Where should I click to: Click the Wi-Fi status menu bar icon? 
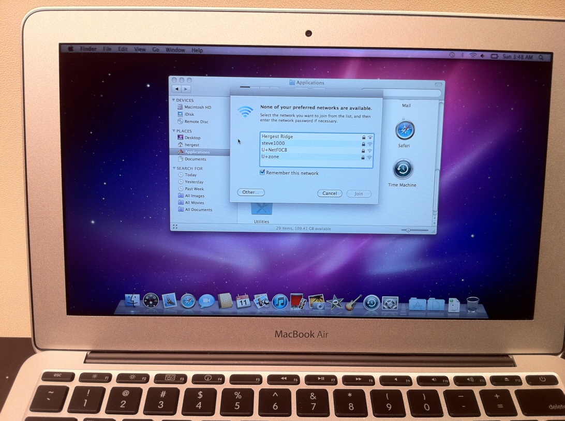pyautogui.click(x=472, y=56)
